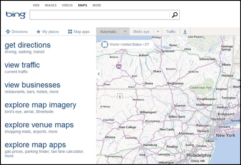Click 'State College' label on map
This screenshot has width=241, height=165.
(127, 127)
